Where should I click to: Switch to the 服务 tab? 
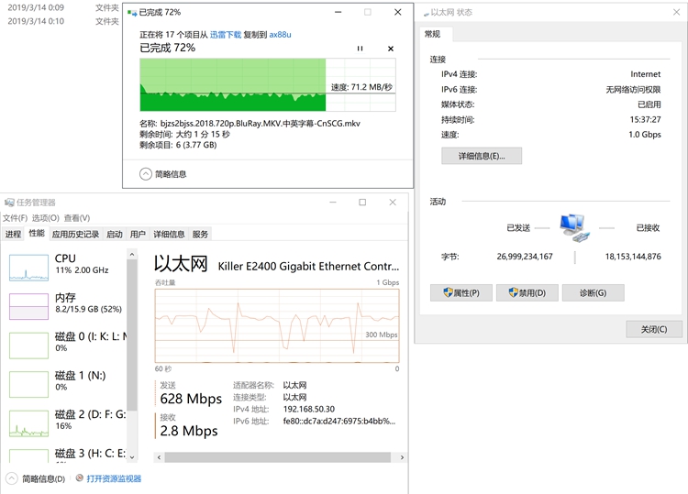point(200,234)
